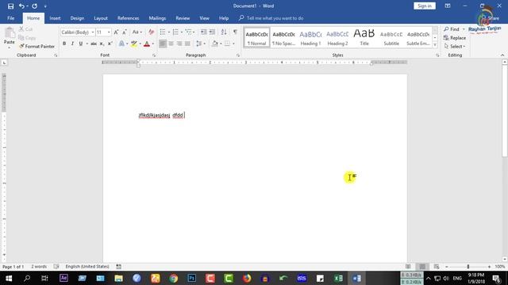Open the File tab
The width and height of the screenshot is (508, 285).
coord(10,18)
